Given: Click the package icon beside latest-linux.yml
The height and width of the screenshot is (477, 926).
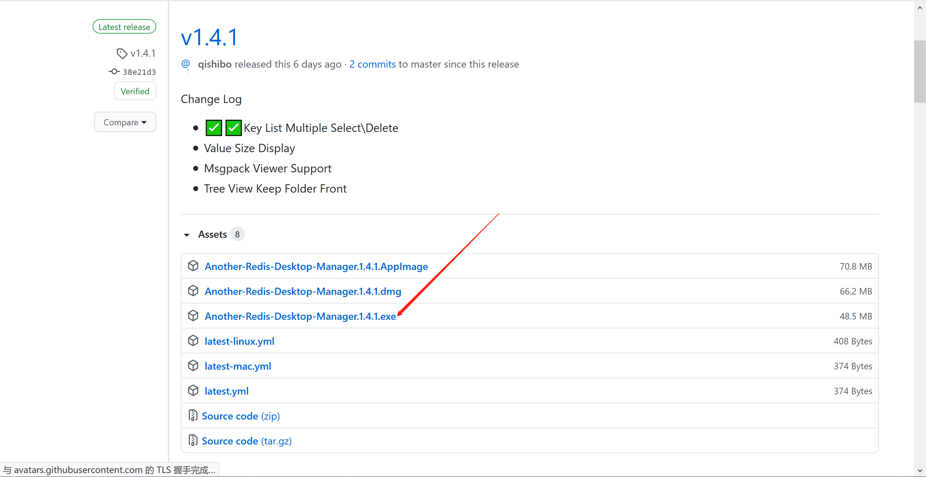Looking at the screenshot, I should (193, 341).
